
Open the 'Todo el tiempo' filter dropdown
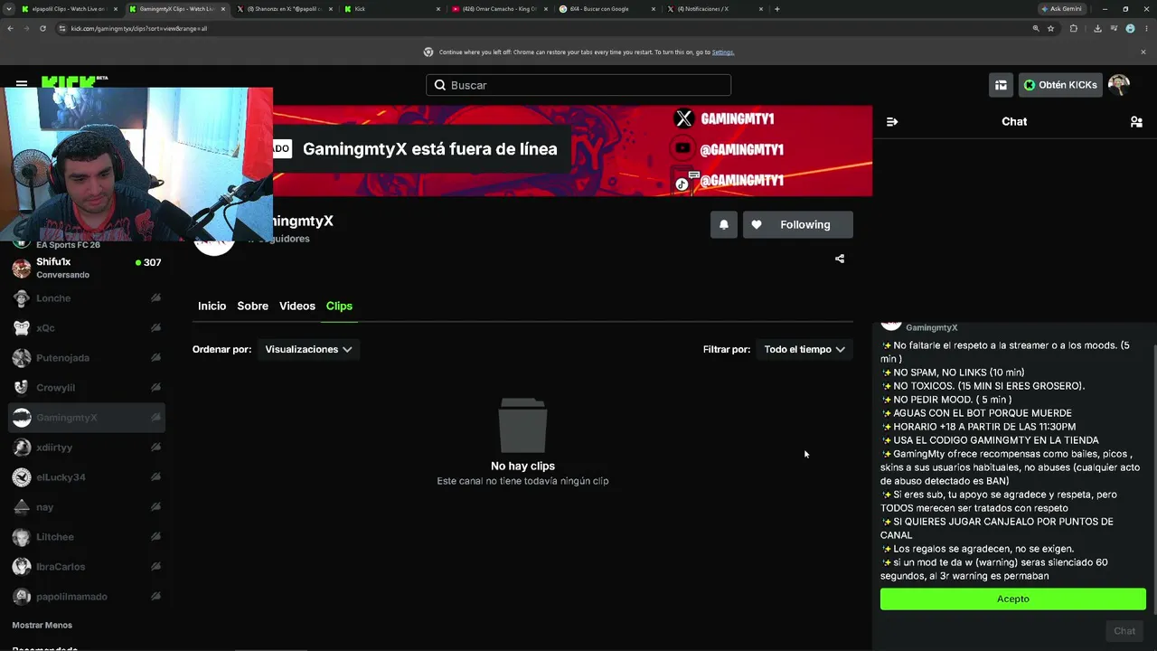tap(804, 349)
